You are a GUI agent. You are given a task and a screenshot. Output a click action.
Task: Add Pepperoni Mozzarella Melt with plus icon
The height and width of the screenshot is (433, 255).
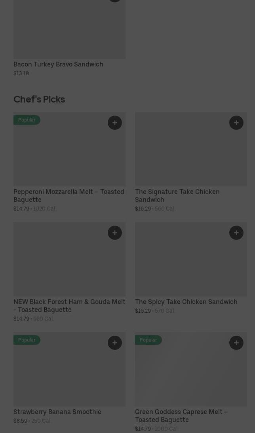click(115, 123)
